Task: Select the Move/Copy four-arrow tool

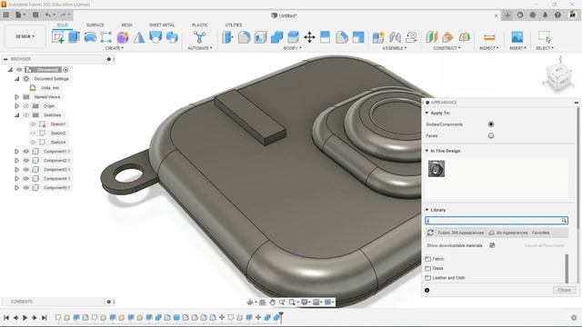Action: point(309,37)
